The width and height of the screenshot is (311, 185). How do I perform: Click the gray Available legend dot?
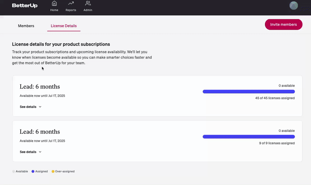13,171
